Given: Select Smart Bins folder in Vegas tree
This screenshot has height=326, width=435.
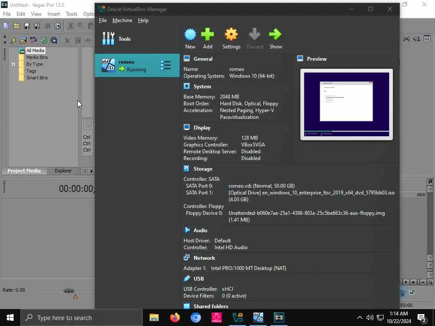Looking at the screenshot, I should 37,78.
